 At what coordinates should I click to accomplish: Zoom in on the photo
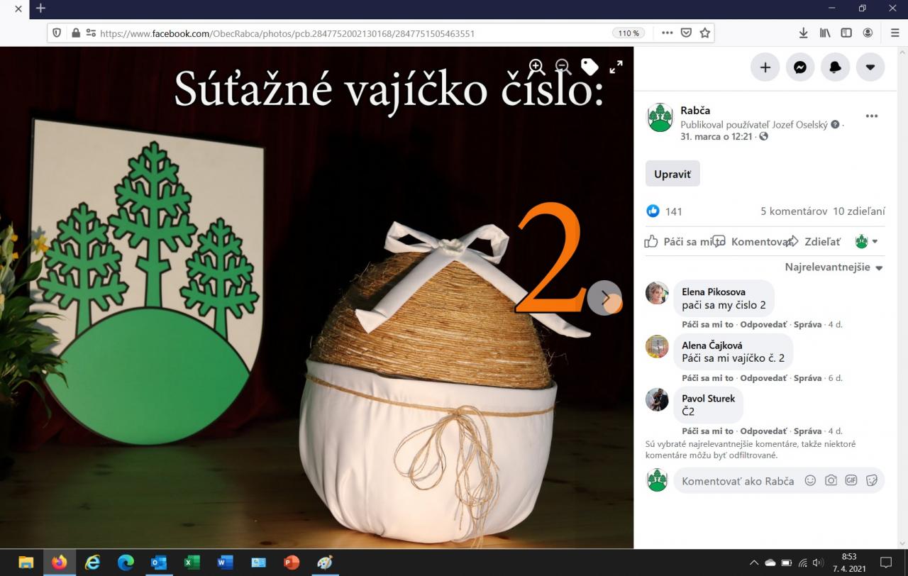pos(536,67)
